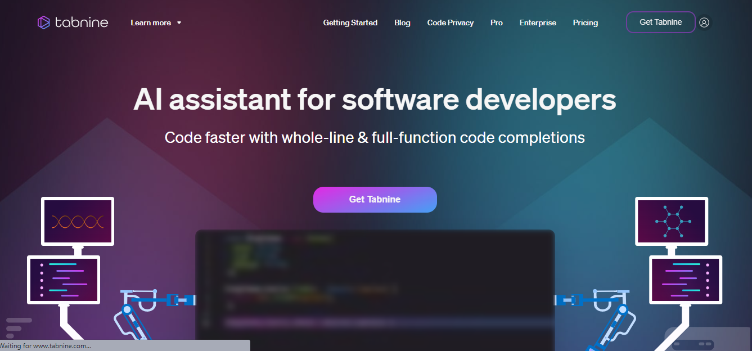Expand the Learn more dropdown
752x351 pixels.
pyautogui.click(x=156, y=22)
